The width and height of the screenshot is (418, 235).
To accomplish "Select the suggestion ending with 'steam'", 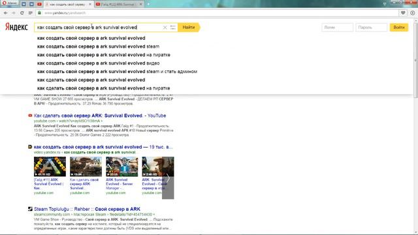I will point(98,46).
